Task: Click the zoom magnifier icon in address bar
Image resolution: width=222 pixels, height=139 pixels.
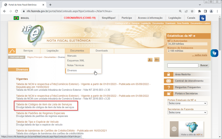Action: pos(180,11)
